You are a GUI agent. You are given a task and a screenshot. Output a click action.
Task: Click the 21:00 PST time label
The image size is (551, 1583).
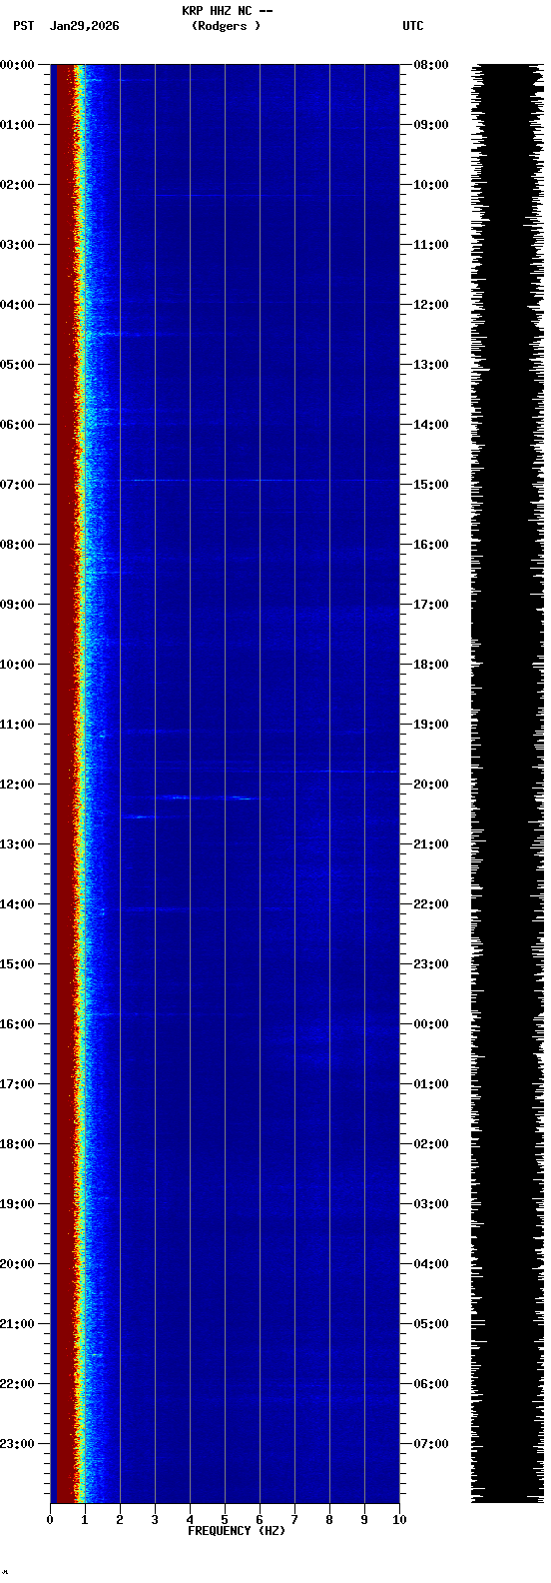18,1324
